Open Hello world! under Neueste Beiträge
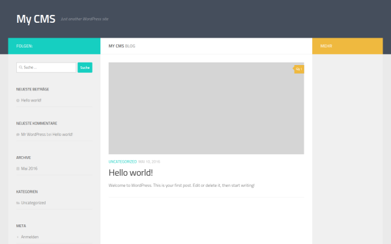391x244 pixels. click(31, 100)
